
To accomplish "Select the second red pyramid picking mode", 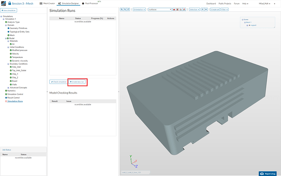I will point(178,9).
